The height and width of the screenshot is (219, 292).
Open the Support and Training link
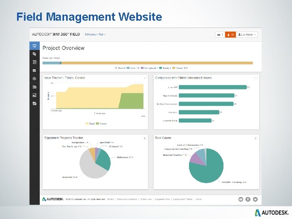tap(182, 199)
